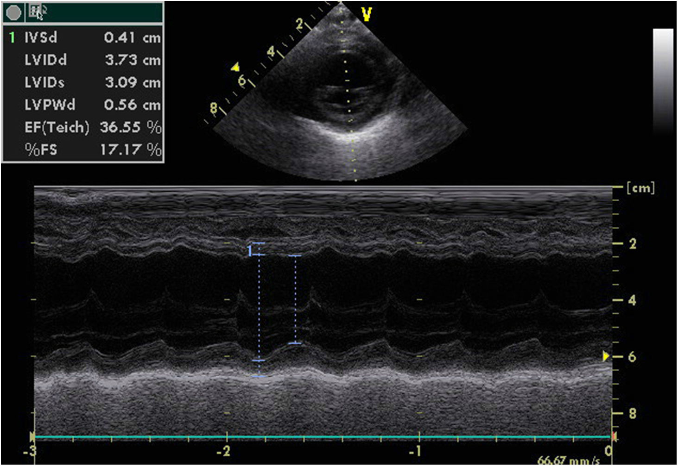Click the 66.67 mm/s sweep speed label

tap(568, 460)
